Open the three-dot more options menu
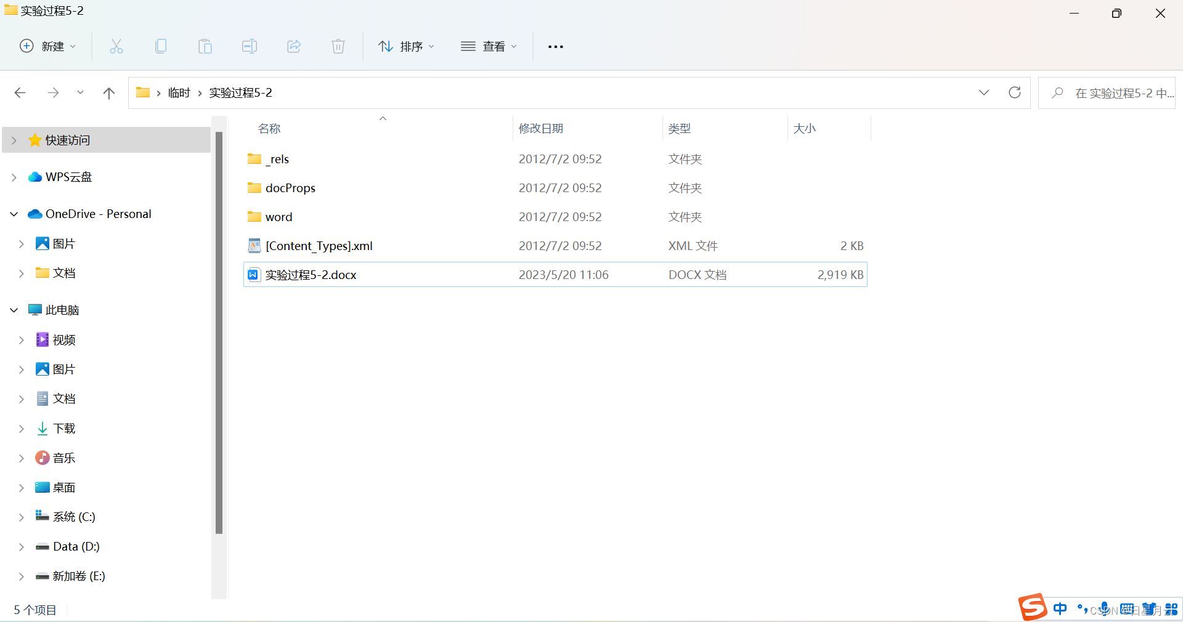Image resolution: width=1183 pixels, height=622 pixels. pos(556,47)
